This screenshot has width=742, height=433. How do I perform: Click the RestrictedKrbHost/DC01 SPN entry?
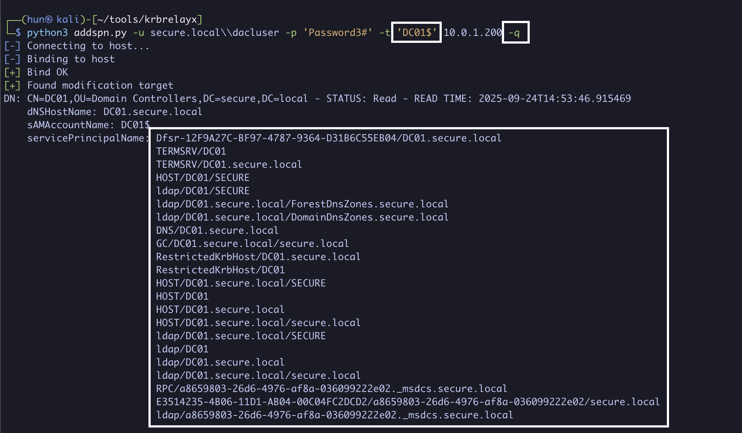220,270
